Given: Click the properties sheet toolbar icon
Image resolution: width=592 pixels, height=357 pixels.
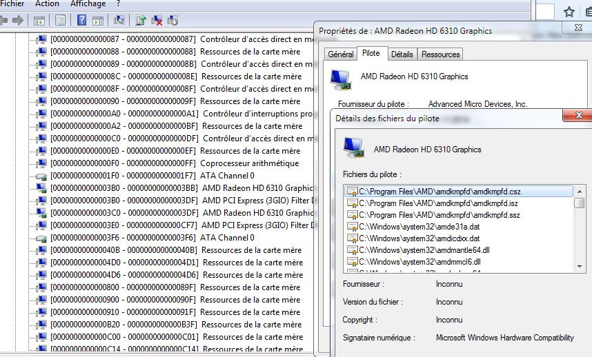Looking at the screenshot, I should (60, 20).
